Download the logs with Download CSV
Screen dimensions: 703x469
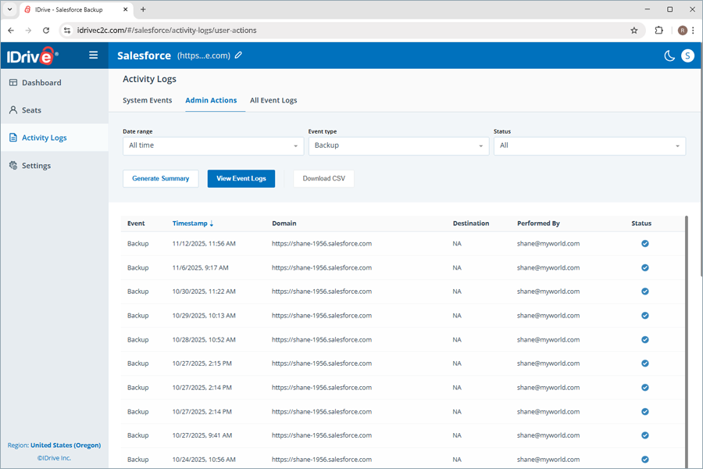tap(323, 178)
